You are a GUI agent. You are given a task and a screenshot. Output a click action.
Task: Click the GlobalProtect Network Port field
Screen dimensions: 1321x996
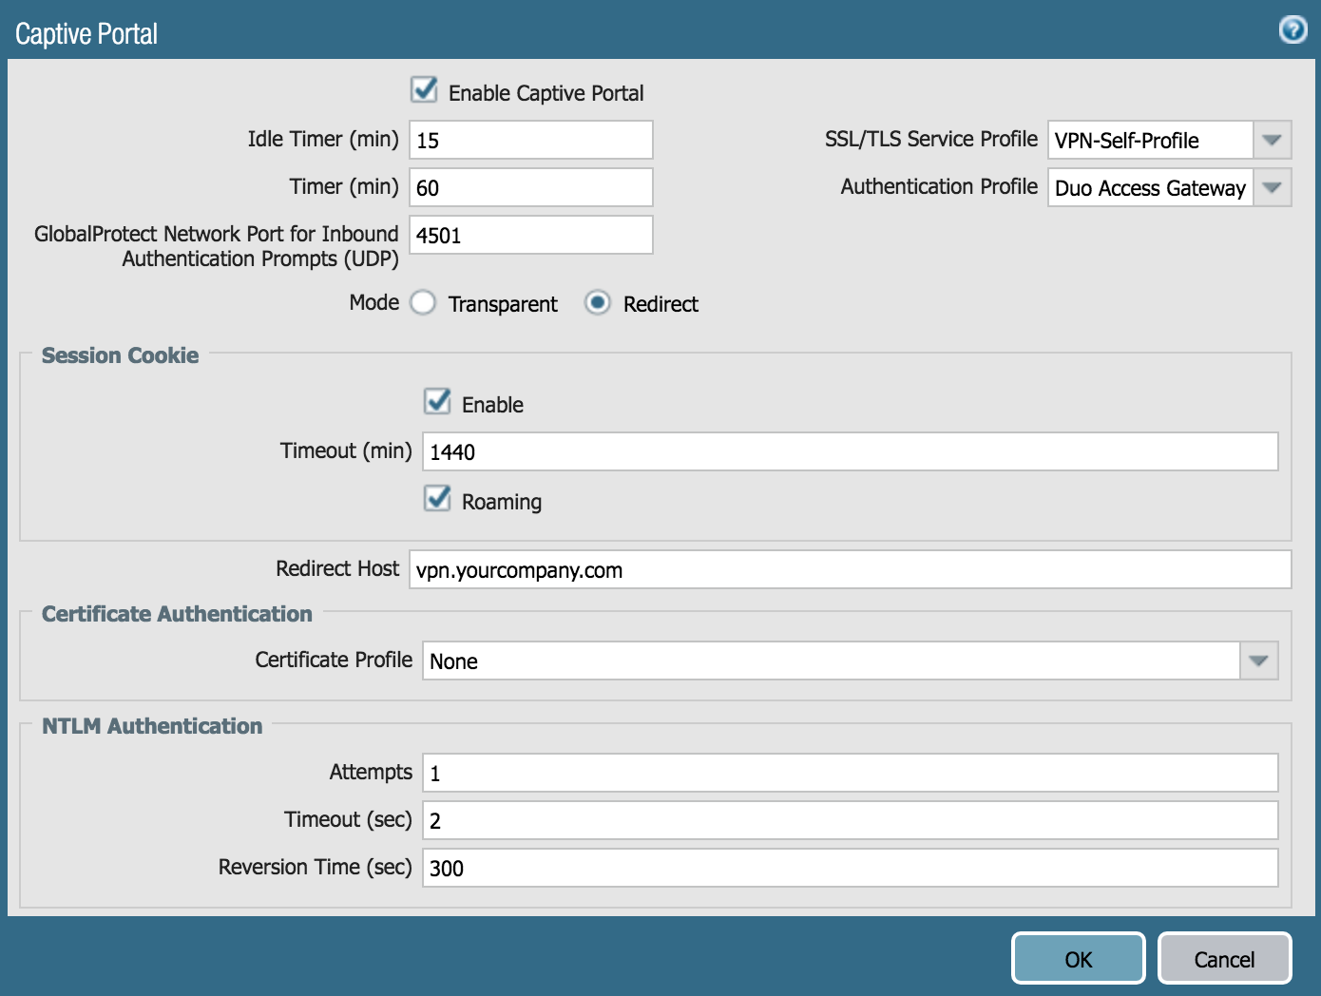point(529,234)
